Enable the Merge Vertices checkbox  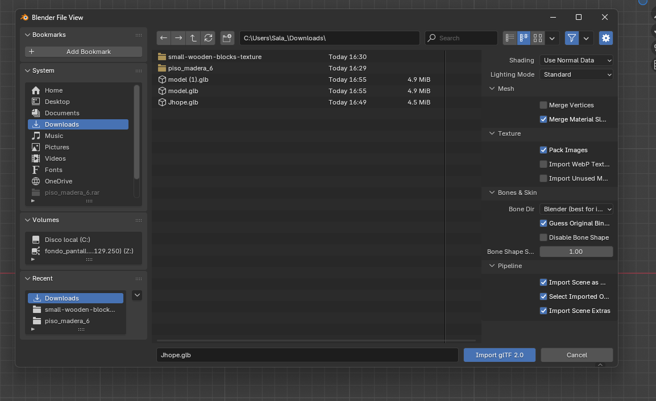click(x=543, y=105)
